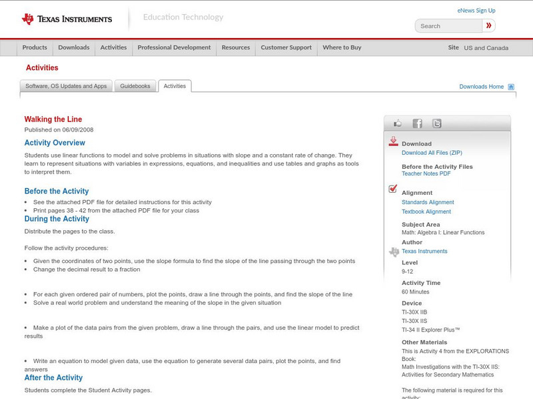Click the TI-34 II Explorer Plus entry
The width and height of the screenshot is (533, 399).
(430, 330)
